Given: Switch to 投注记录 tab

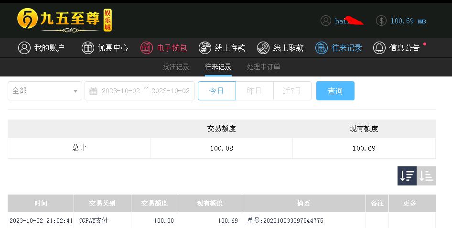Looking at the screenshot, I should coord(176,67).
